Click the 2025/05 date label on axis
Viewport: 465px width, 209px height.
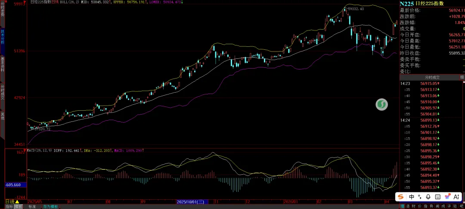pos(34,202)
